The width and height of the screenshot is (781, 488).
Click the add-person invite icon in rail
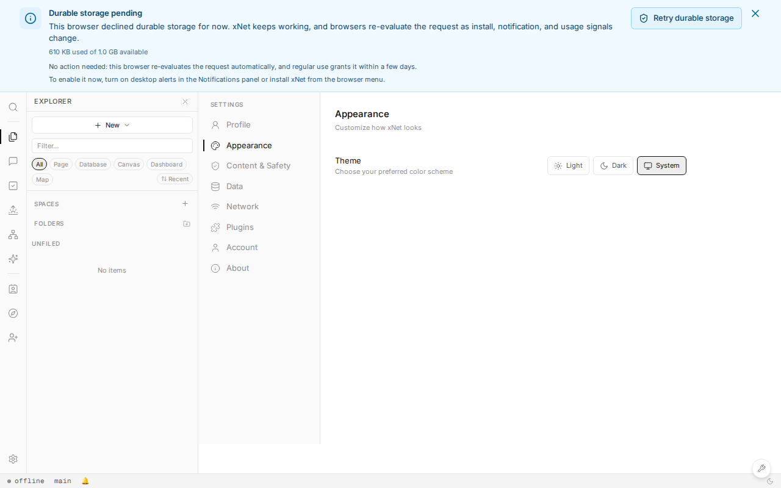[x=13, y=337]
